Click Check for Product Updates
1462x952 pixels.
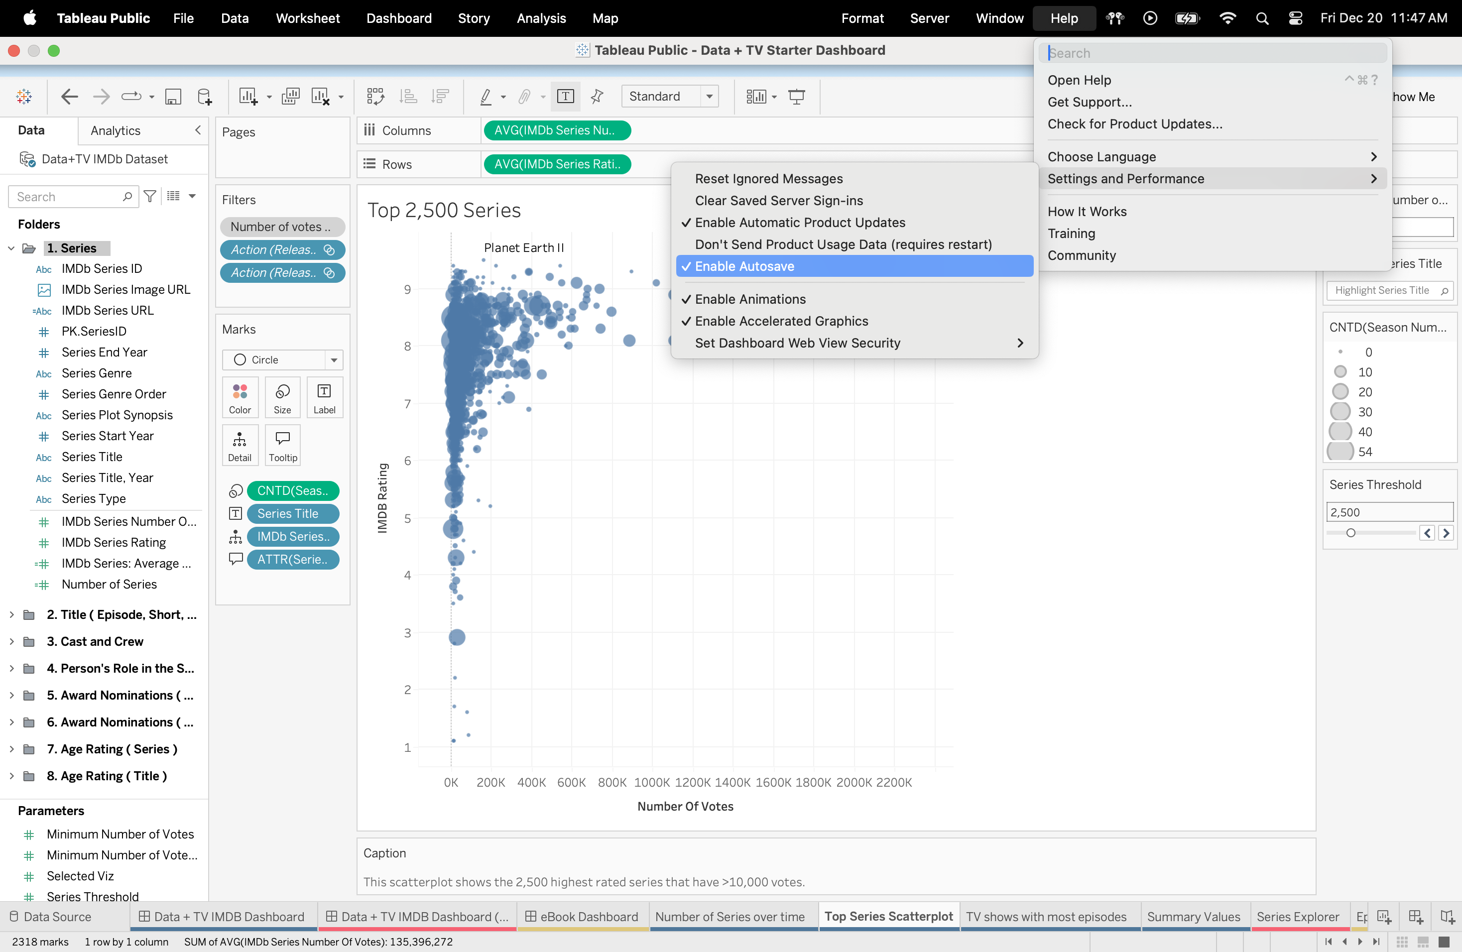(x=1134, y=124)
